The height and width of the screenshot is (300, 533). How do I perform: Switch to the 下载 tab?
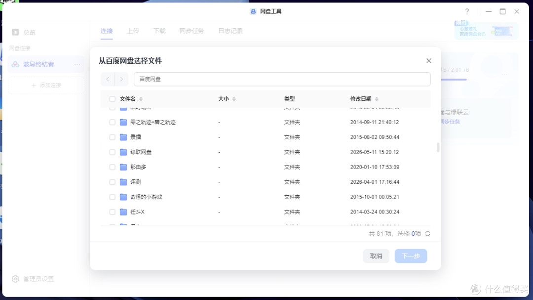click(159, 31)
